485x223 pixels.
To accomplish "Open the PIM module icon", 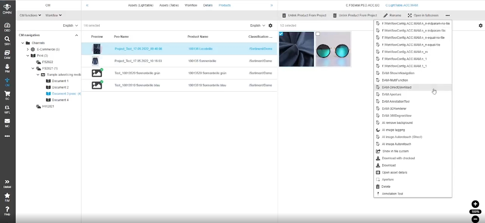I will point(7,68).
